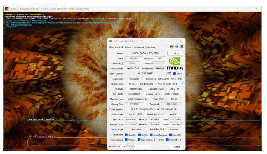Click the GPU-Z title bar app icon
Image resolution: width=267 pixels, height=154 pixels.
[110, 41]
